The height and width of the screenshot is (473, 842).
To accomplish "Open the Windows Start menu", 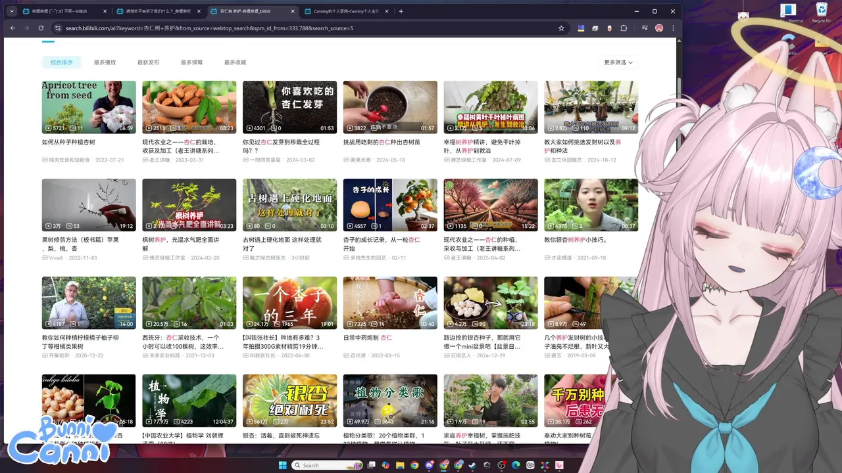I will (x=283, y=465).
